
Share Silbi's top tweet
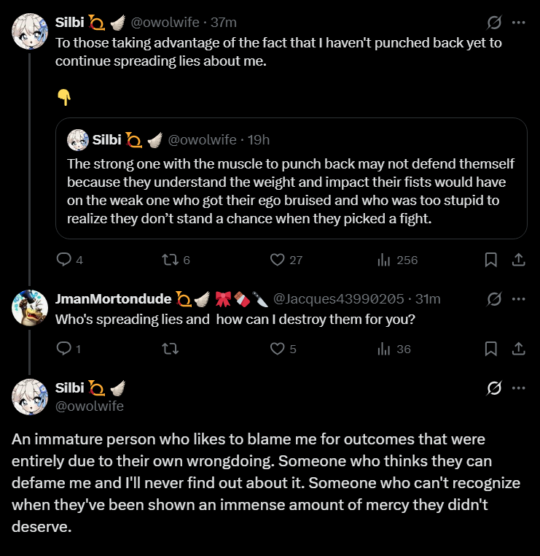[x=518, y=260]
